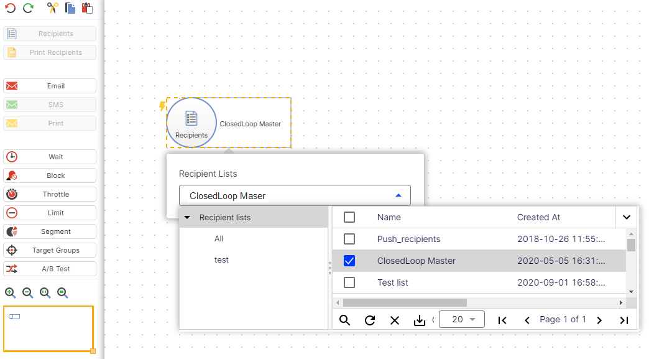Click the grid search magnifier icon

(x=344, y=320)
